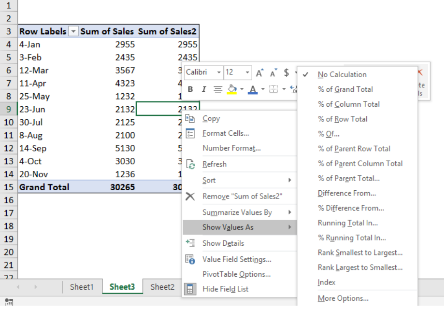Click the Copy icon in context menu
This screenshot has height=310, width=446.
click(x=190, y=118)
